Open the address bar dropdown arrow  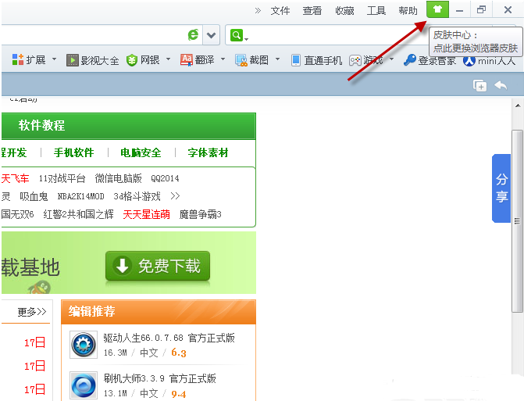211,34
